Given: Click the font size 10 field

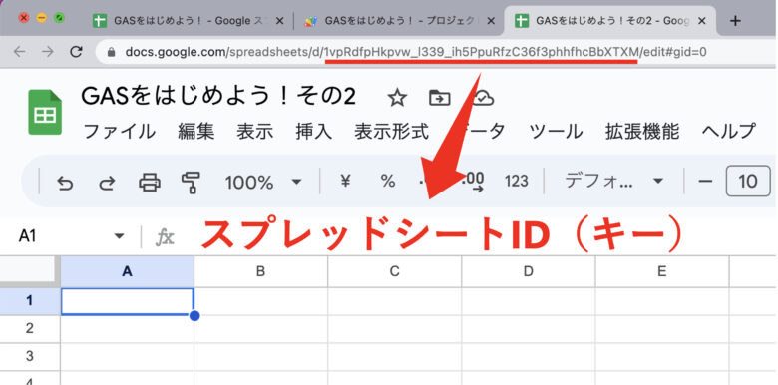Looking at the screenshot, I should [748, 182].
